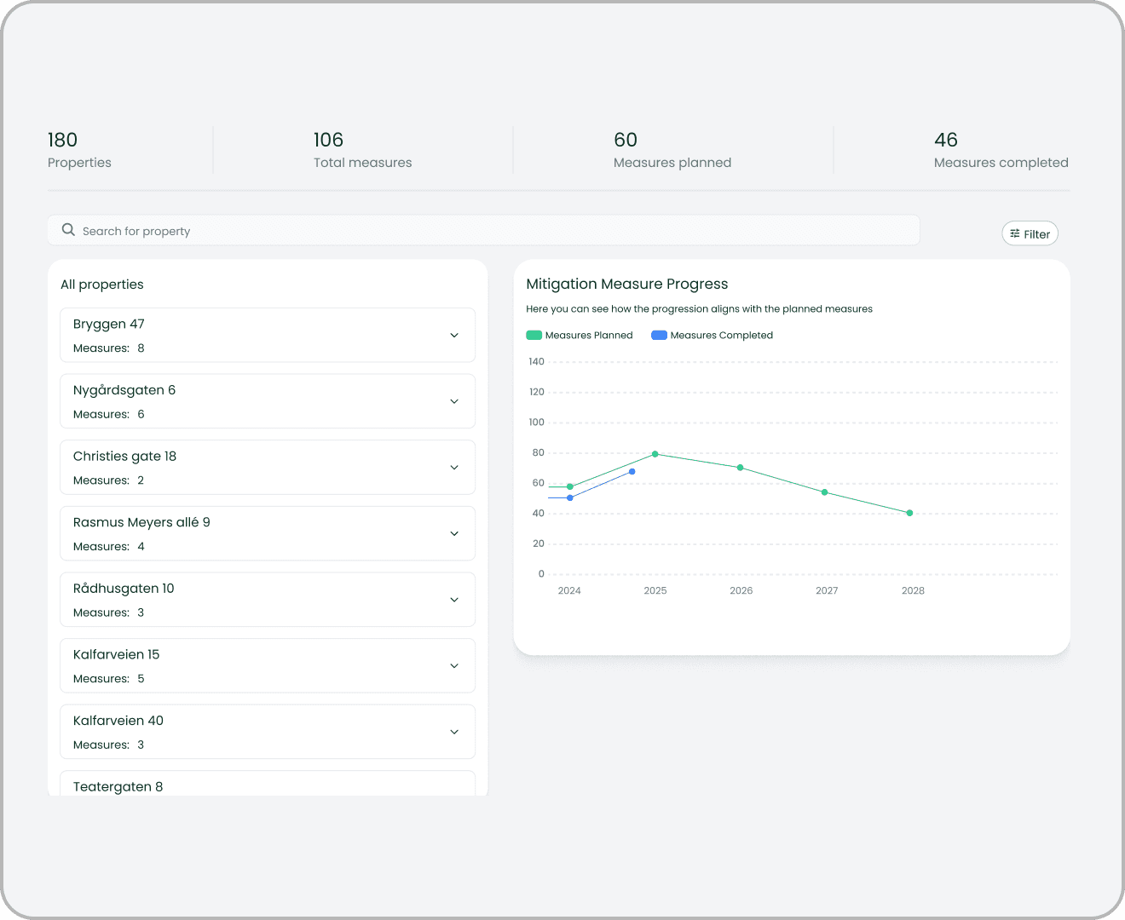Click the 2028 x-axis label

point(913,590)
